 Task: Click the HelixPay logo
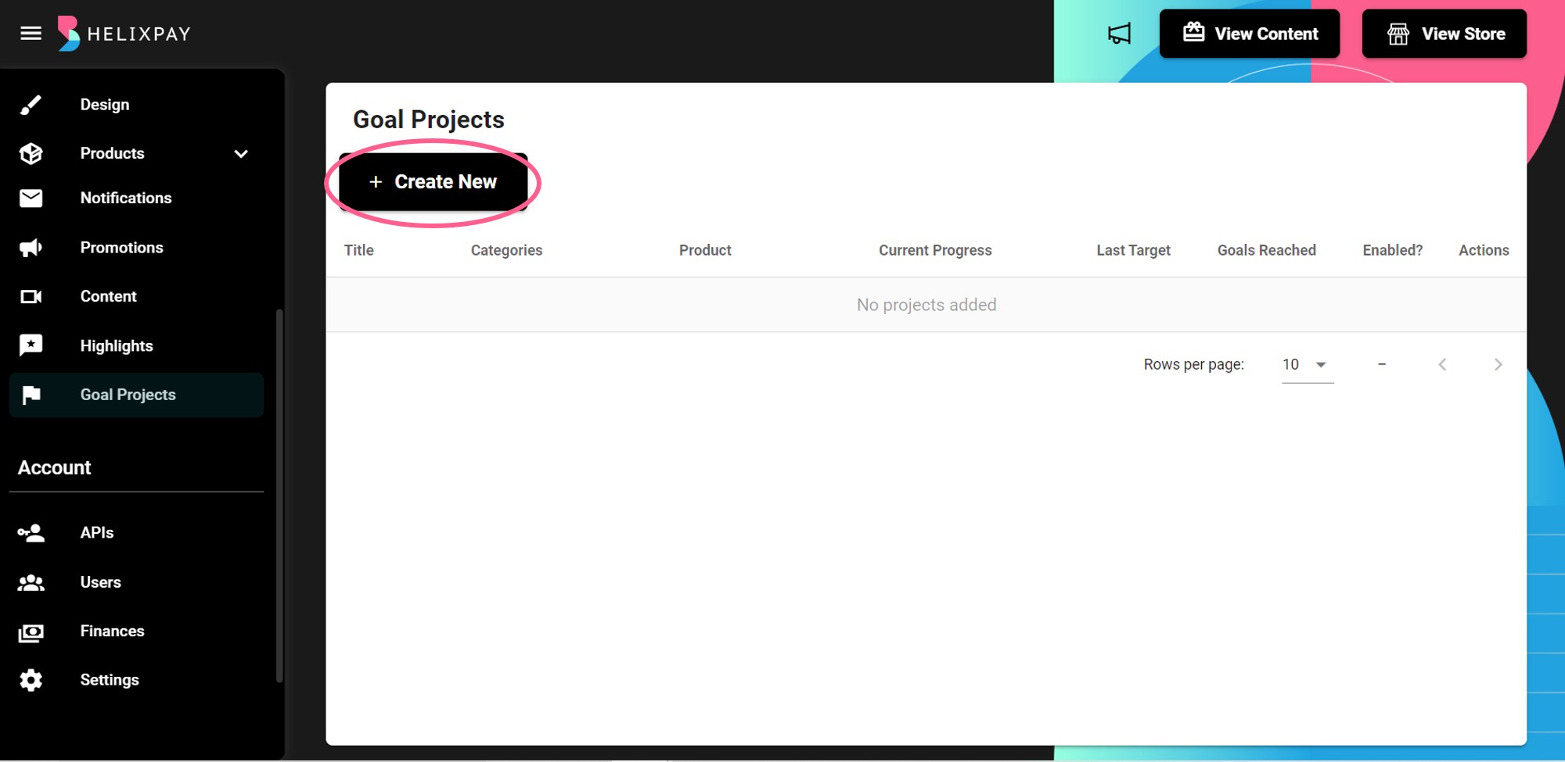124,34
